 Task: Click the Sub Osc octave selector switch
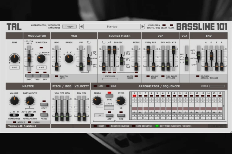point(122,61)
